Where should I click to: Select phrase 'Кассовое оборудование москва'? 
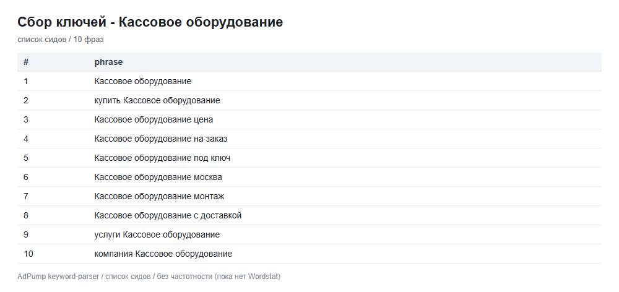[x=158, y=177]
